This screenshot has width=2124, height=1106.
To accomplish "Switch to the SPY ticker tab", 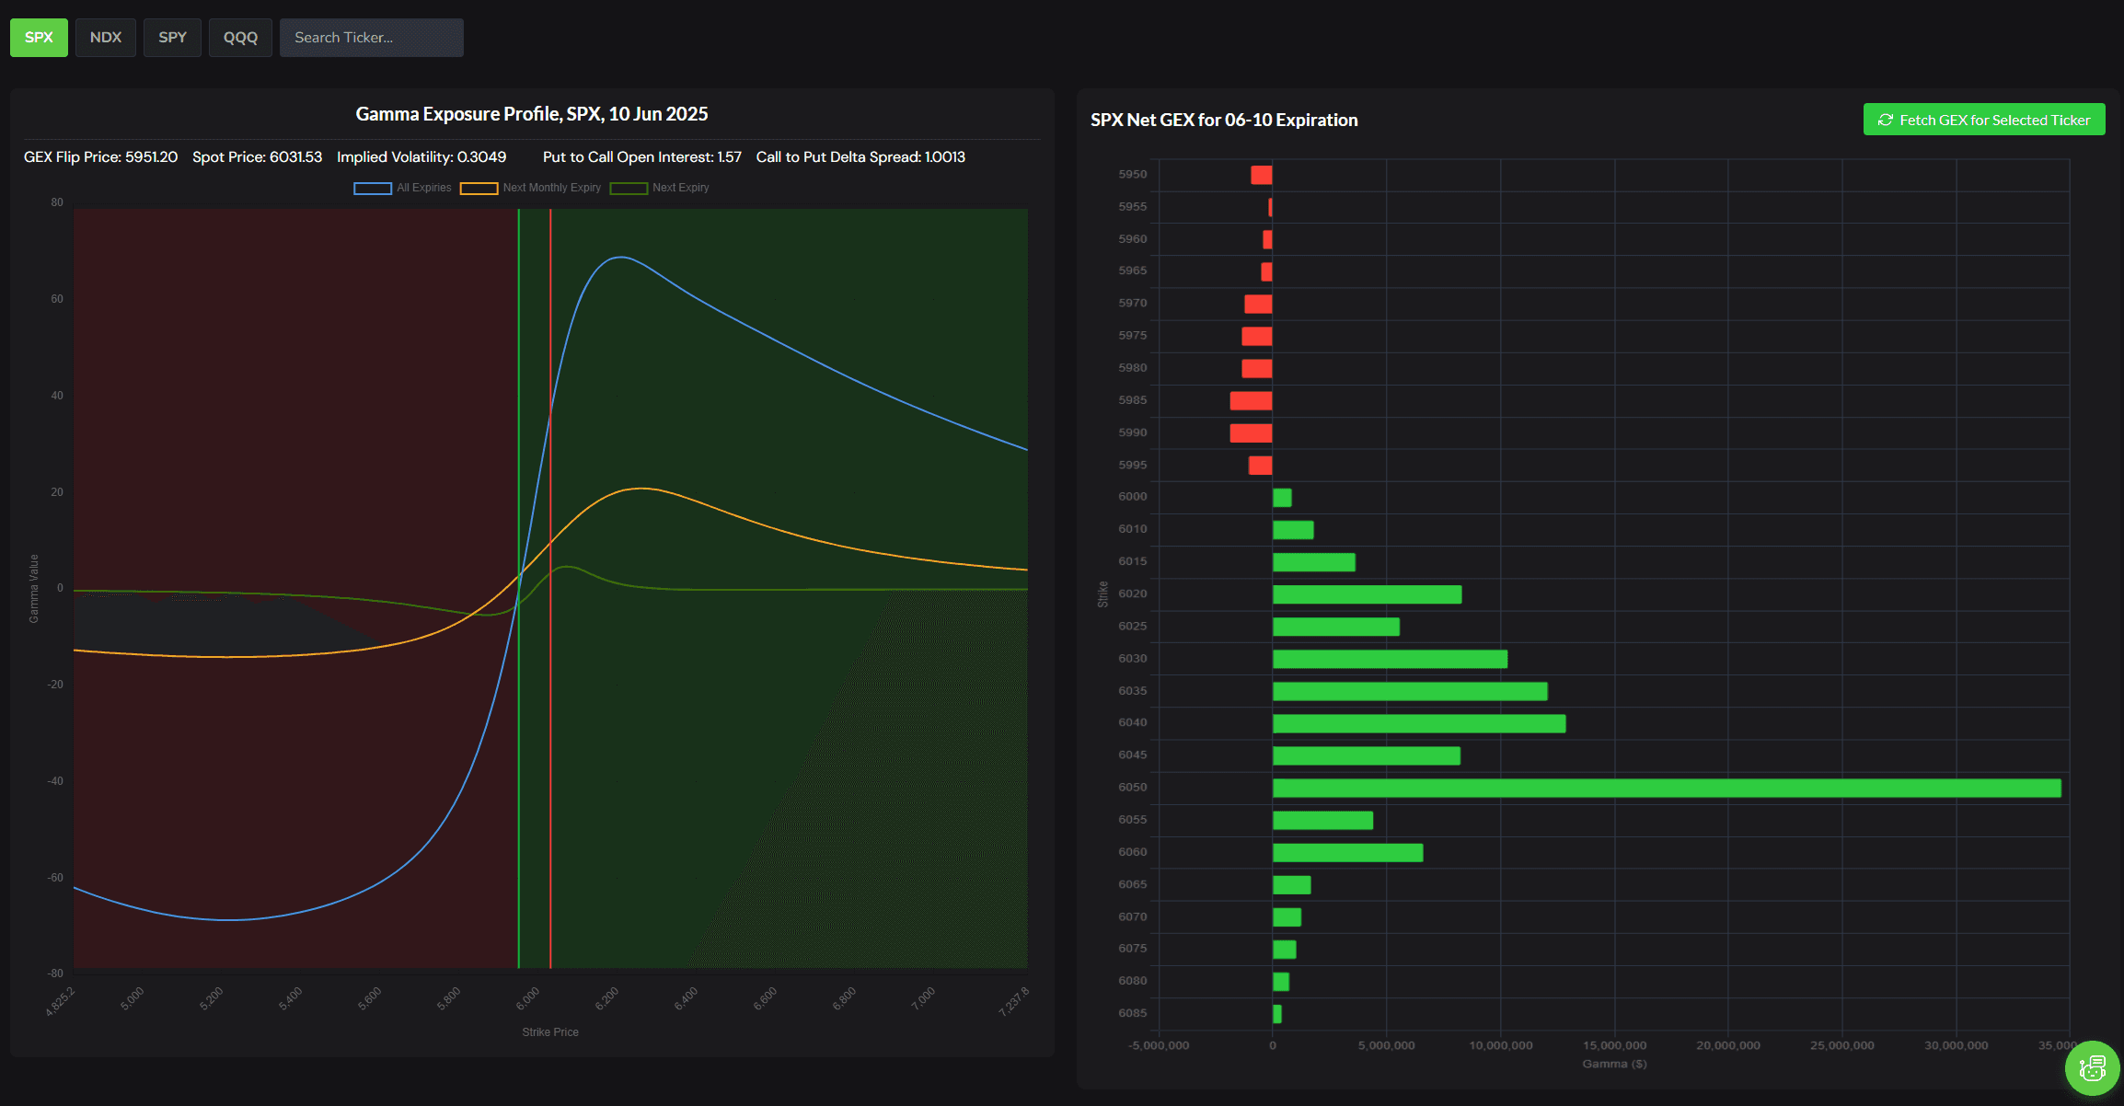I will tap(172, 38).
